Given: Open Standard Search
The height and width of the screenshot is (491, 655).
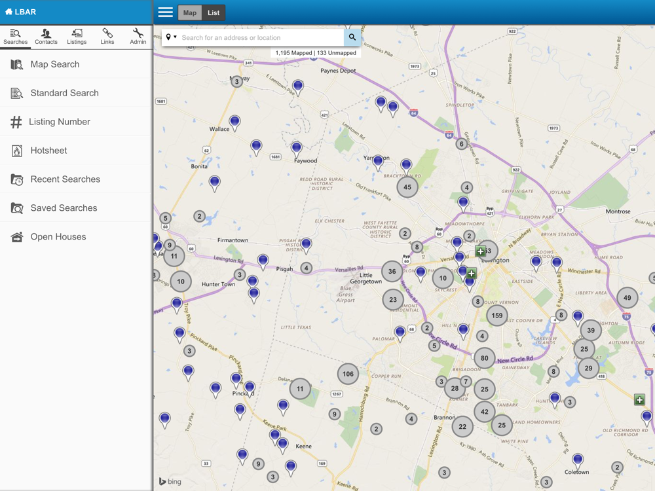Looking at the screenshot, I should coord(64,93).
